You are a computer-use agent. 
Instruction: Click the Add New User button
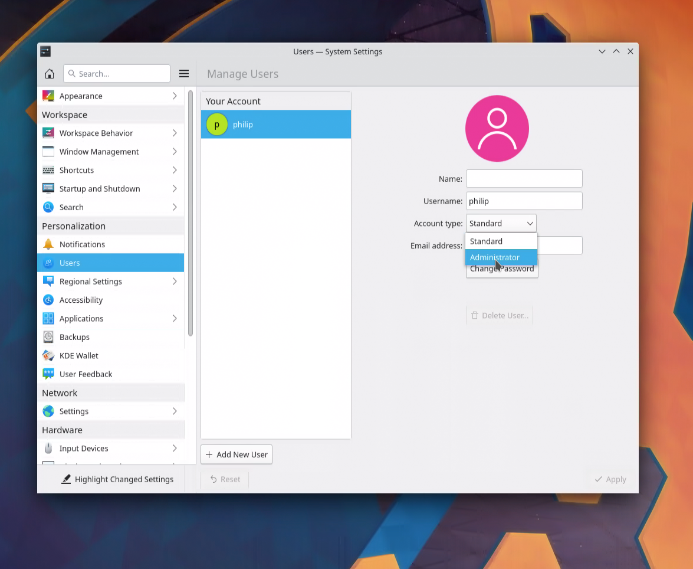click(237, 454)
